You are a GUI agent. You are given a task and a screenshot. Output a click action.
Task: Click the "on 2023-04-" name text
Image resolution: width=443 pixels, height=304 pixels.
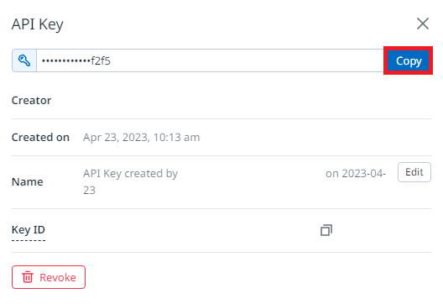coord(356,173)
